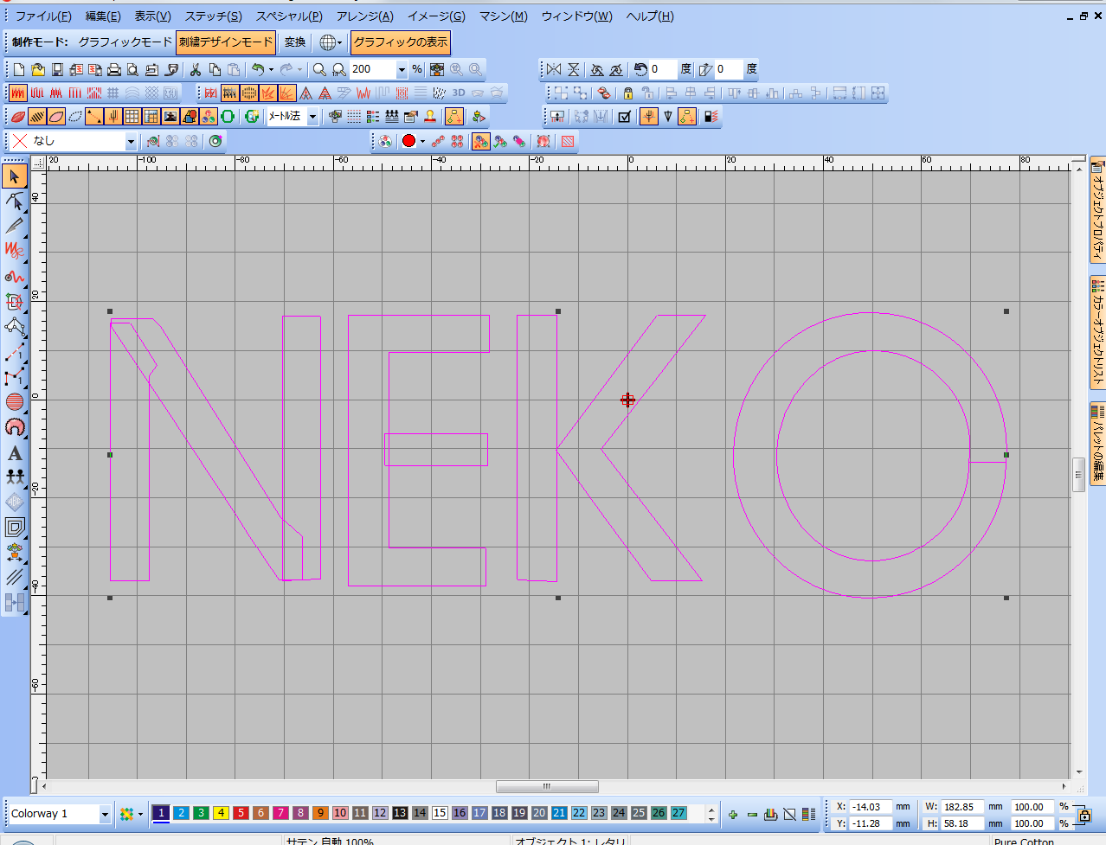This screenshot has width=1106, height=845.
Task: Select thread color swatch 21
Action: (559, 813)
